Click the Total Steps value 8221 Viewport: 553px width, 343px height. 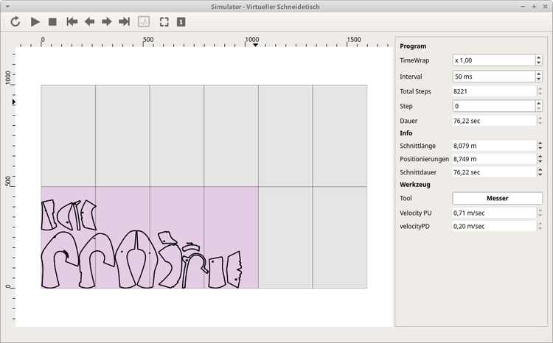point(494,91)
